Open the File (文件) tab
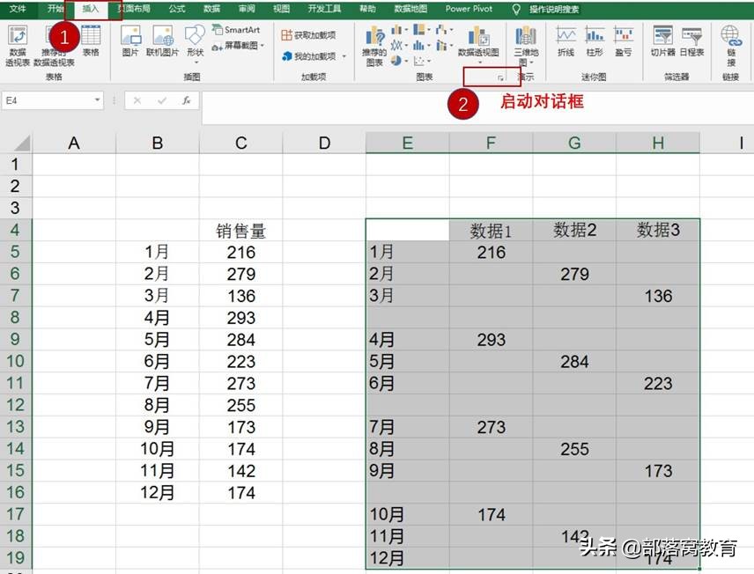This screenshot has height=574, width=754. point(18,9)
